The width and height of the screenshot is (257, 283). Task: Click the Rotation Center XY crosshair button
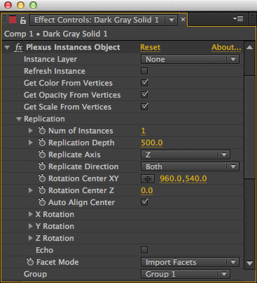pos(148,179)
